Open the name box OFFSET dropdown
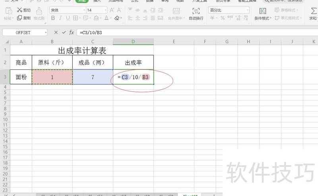The width and height of the screenshot is (318, 196). click(x=46, y=33)
